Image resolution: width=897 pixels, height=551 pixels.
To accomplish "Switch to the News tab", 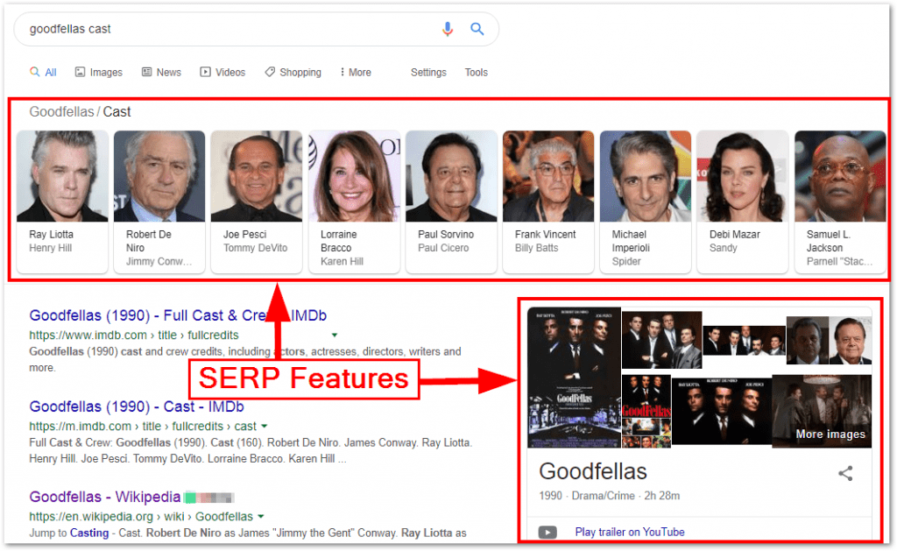I will pyautogui.click(x=162, y=73).
